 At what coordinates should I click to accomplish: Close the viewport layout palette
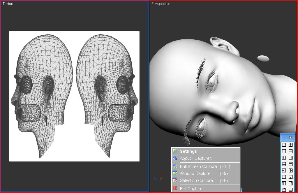(290, 138)
